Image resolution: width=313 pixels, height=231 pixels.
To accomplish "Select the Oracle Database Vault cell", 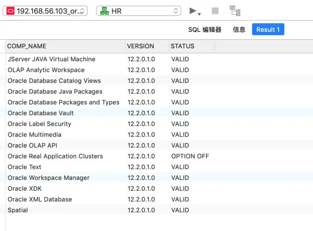I will coord(41,113).
